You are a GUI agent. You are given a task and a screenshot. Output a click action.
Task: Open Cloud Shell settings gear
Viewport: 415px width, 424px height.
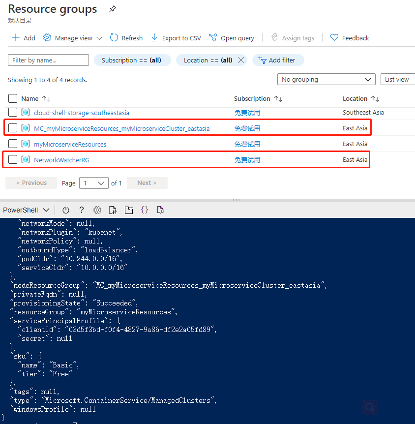[97, 210]
